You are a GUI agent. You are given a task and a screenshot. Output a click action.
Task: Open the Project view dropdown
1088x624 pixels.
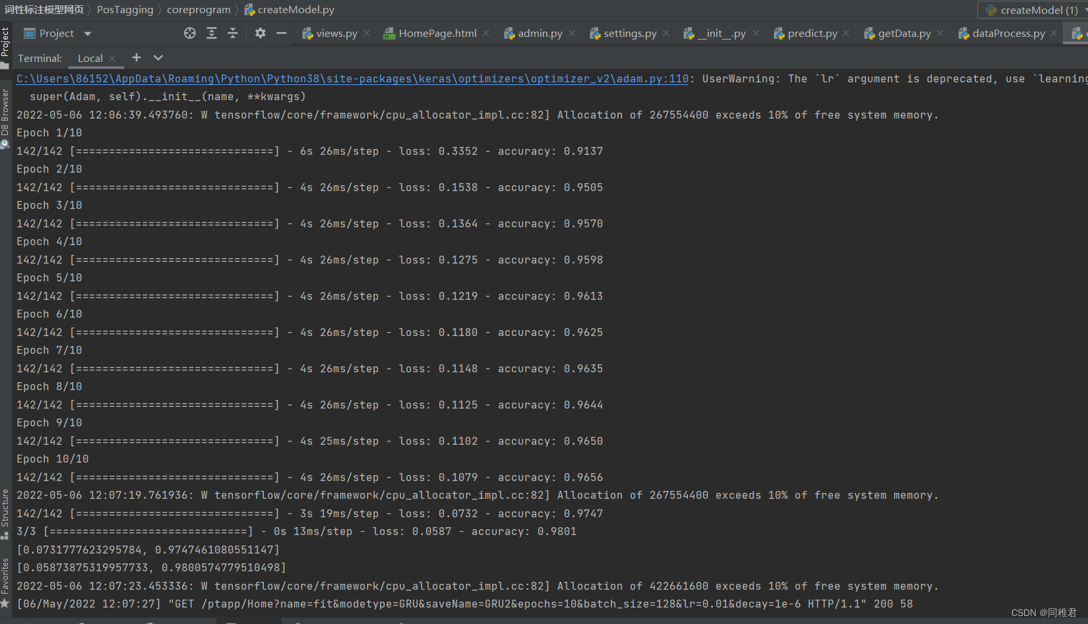(88, 34)
